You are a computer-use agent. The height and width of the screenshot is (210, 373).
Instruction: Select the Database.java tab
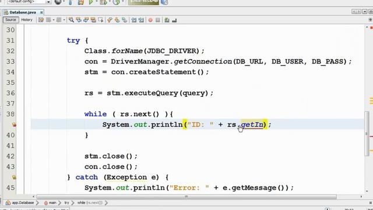point(23,12)
